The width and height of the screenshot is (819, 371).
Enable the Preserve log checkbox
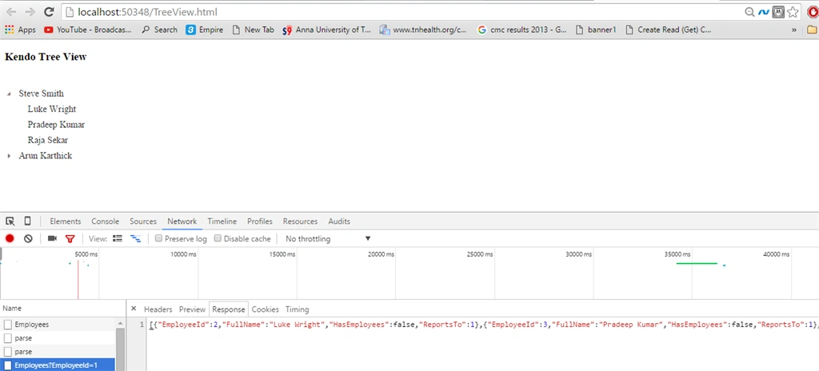(x=159, y=238)
